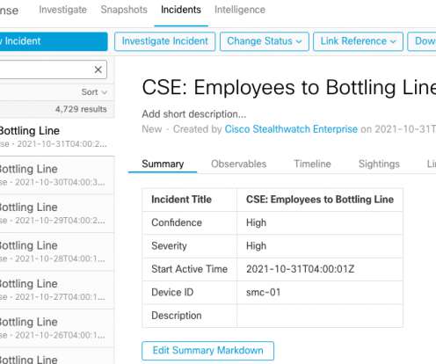436x364 pixels.
Task: Expand the Link Reference dropdown
Action: (358, 41)
